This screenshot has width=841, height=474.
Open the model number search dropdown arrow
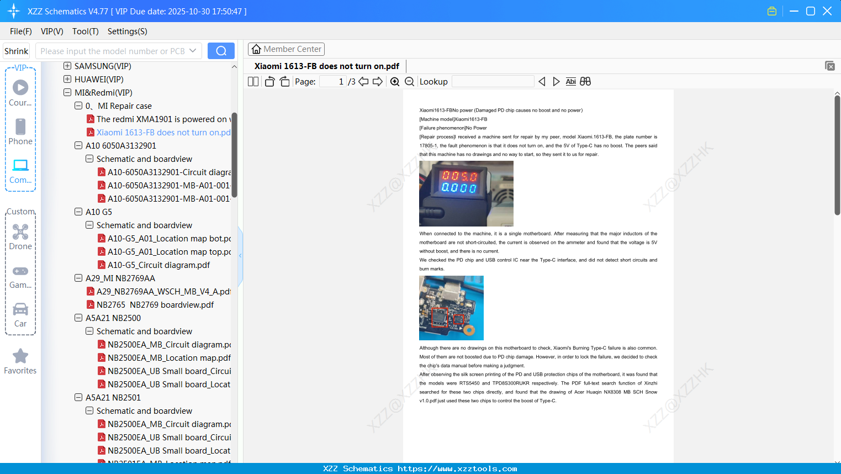point(193,51)
